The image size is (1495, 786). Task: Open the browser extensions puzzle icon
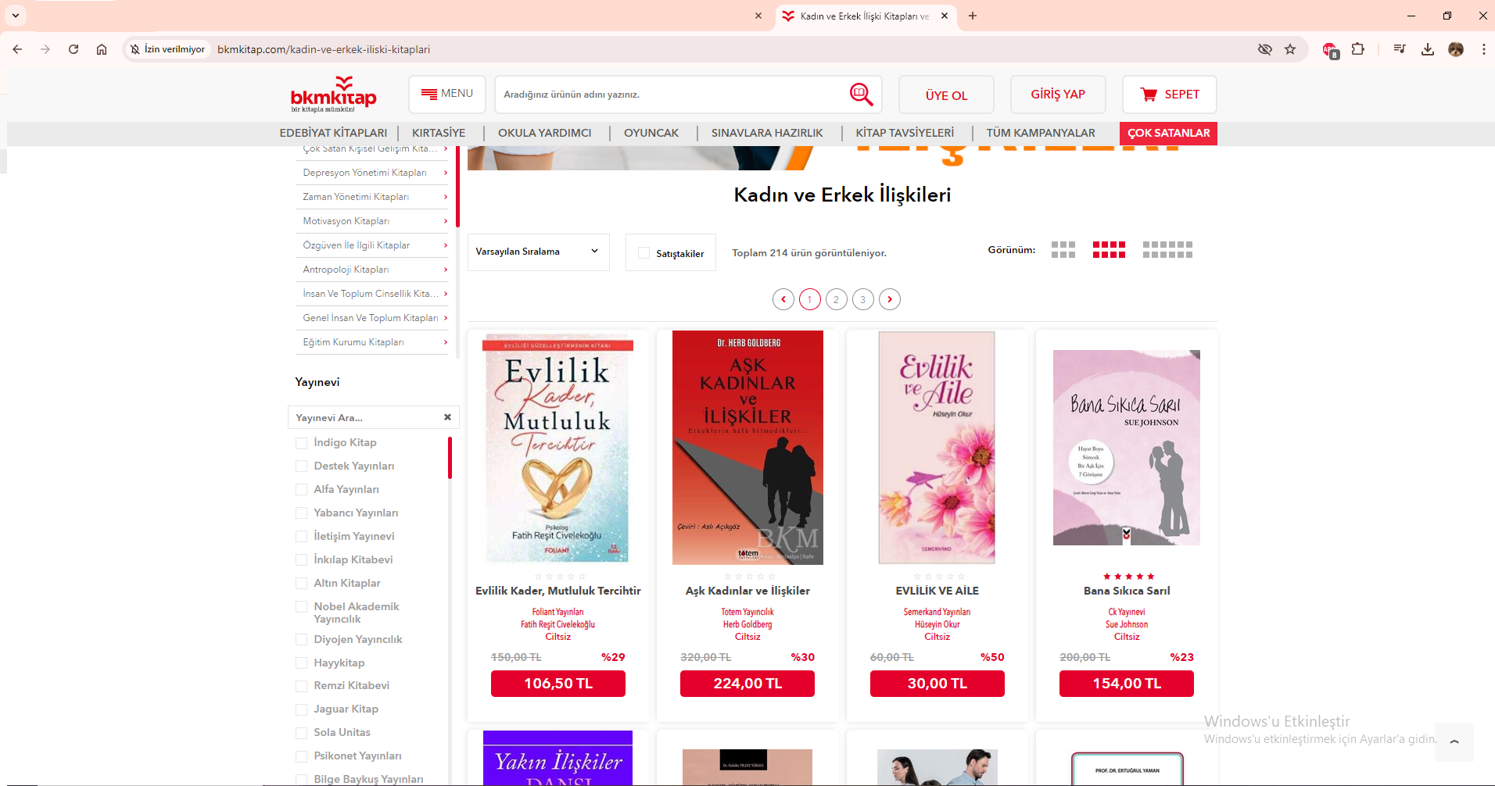point(1358,49)
